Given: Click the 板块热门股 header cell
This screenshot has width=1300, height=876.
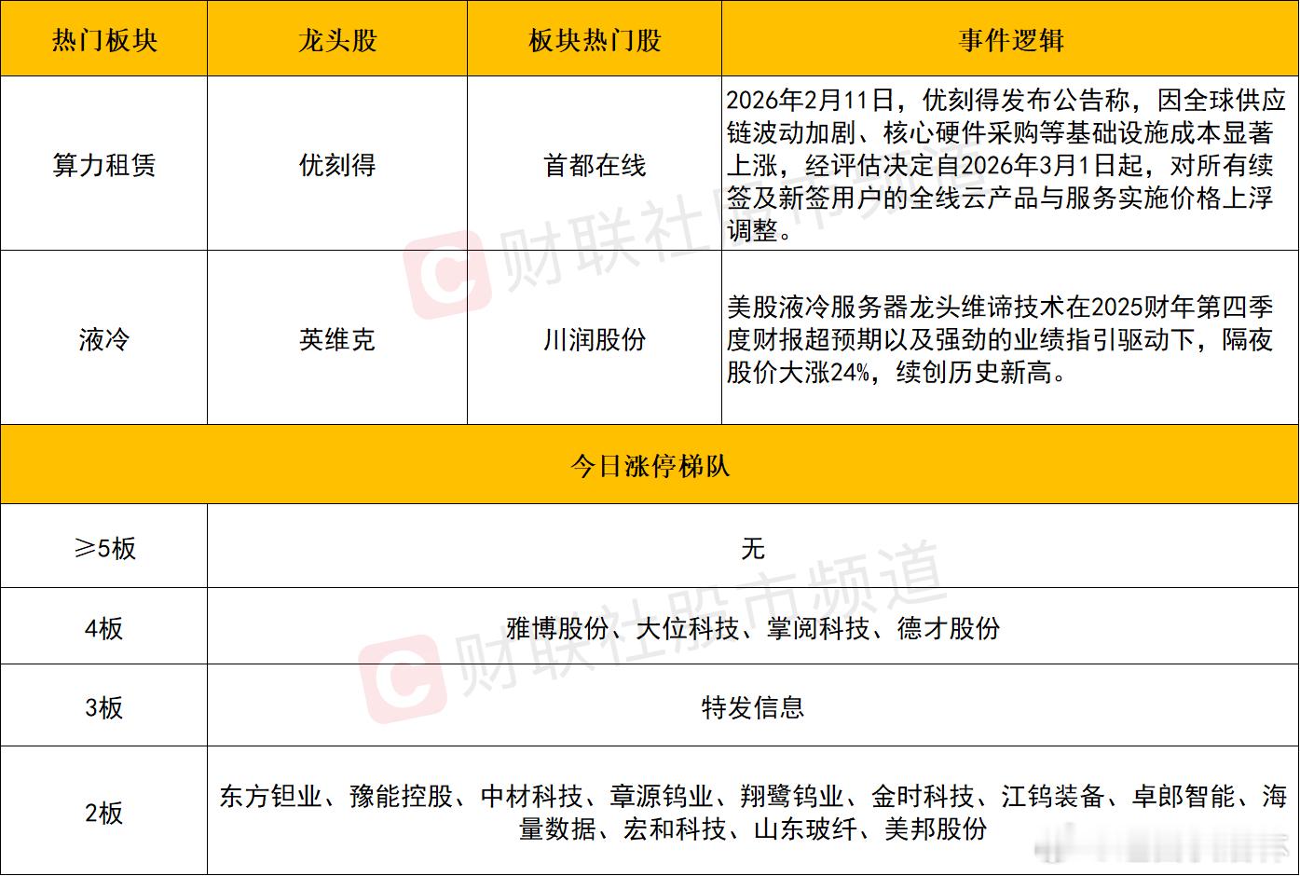Looking at the screenshot, I should pos(594,37).
